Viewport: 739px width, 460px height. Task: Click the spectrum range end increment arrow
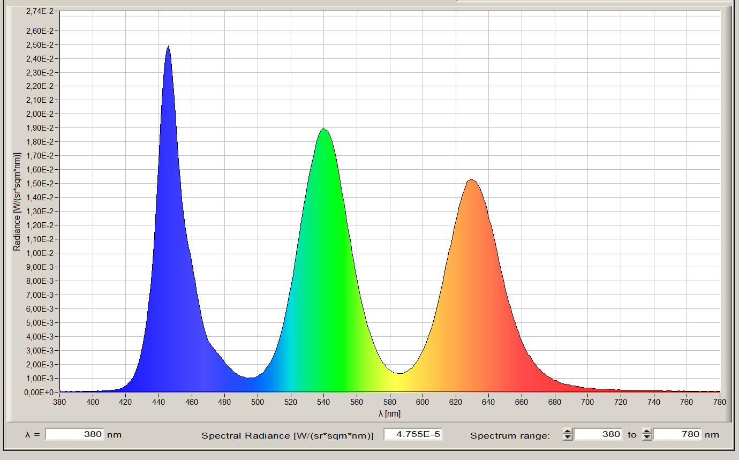click(x=647, y=431)
